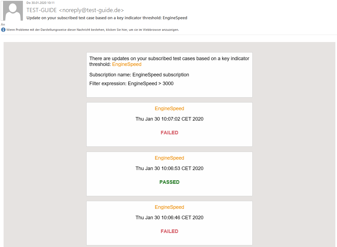337x247 pixels.
Task: Click the date "Do 30.01.2020 10:11"
Action: click(40, 3)
